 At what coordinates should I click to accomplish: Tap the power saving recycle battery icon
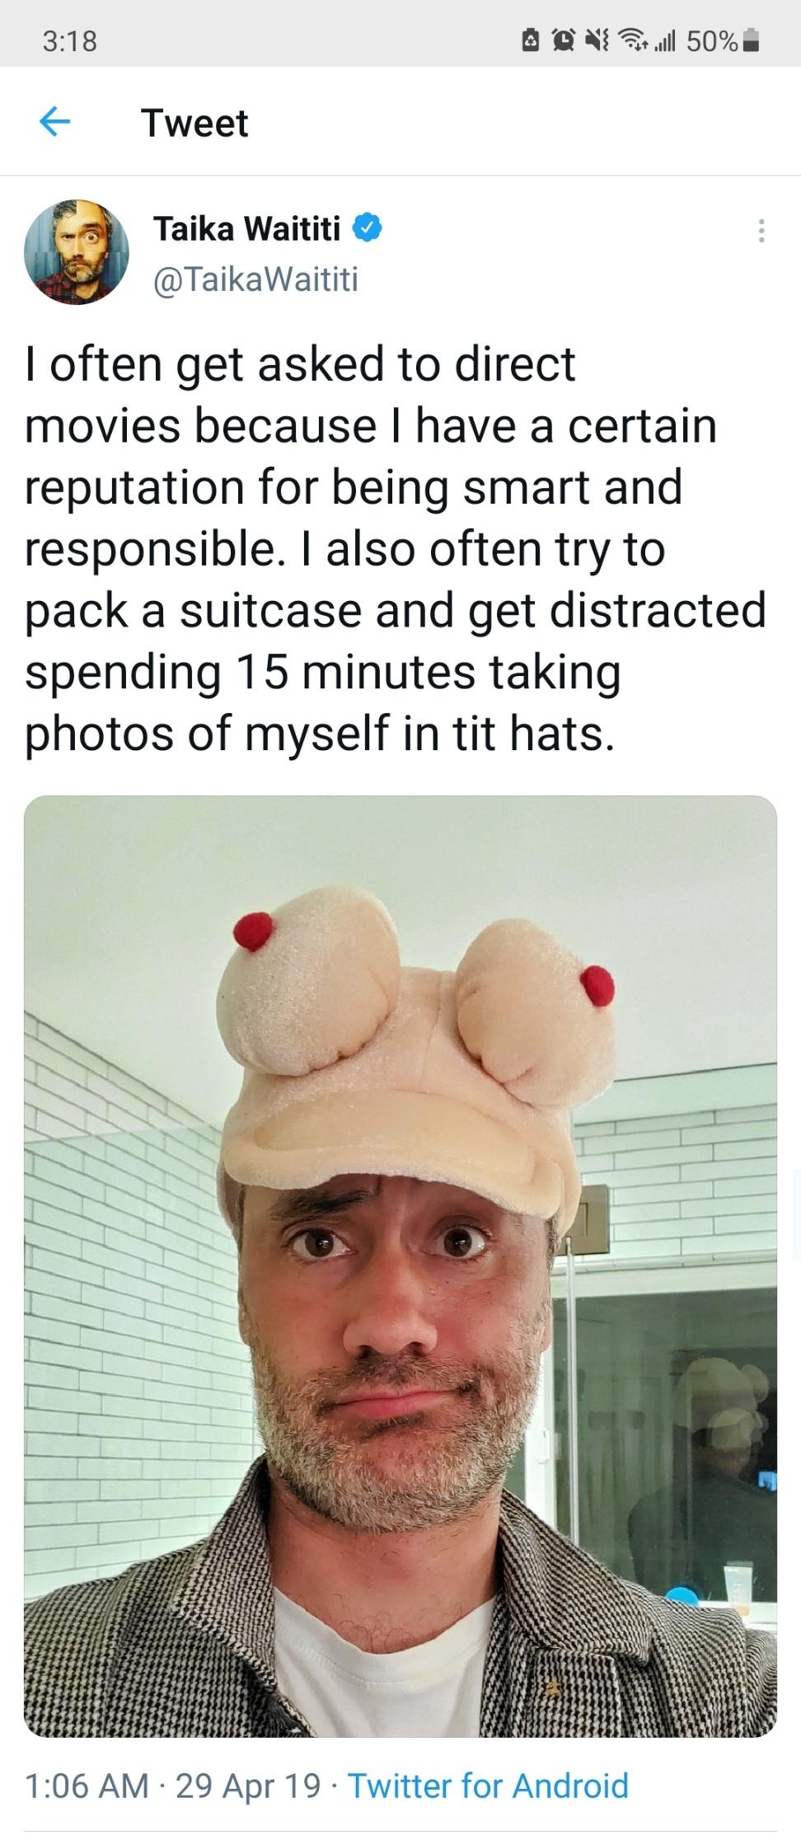point(532,40)
